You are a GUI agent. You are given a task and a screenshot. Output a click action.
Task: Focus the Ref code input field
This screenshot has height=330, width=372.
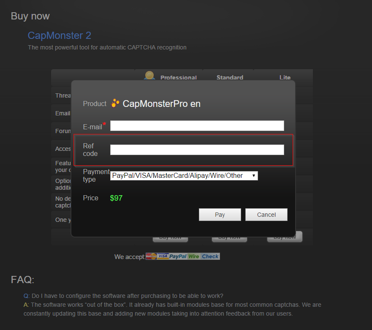coord(197,150)
